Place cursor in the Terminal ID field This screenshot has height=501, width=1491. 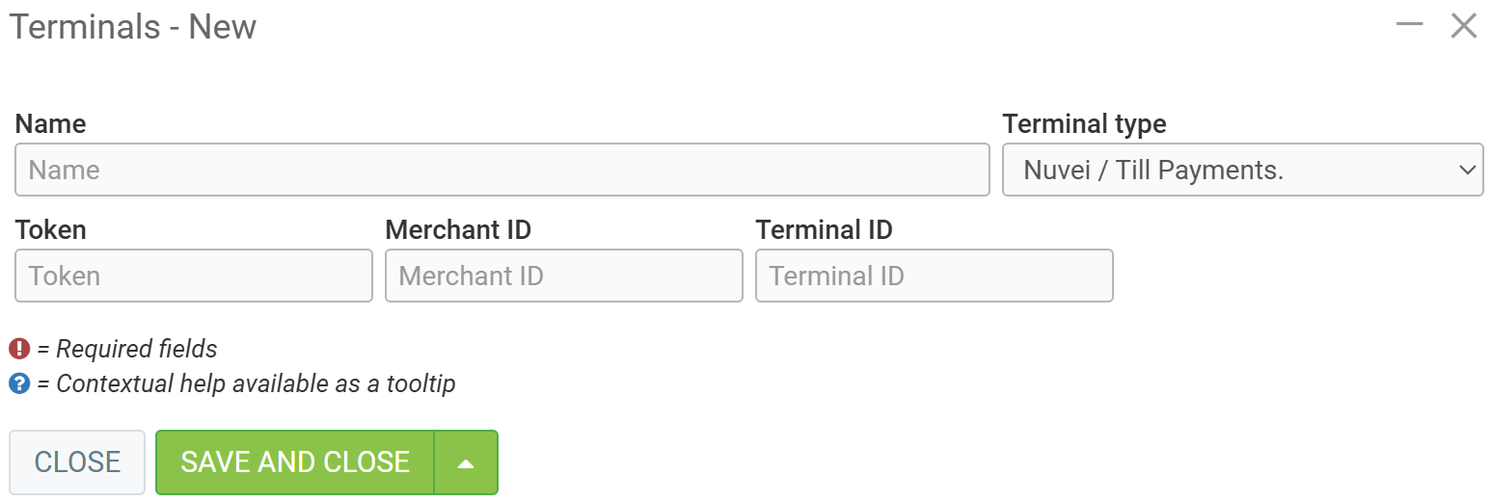pos(934,276)
